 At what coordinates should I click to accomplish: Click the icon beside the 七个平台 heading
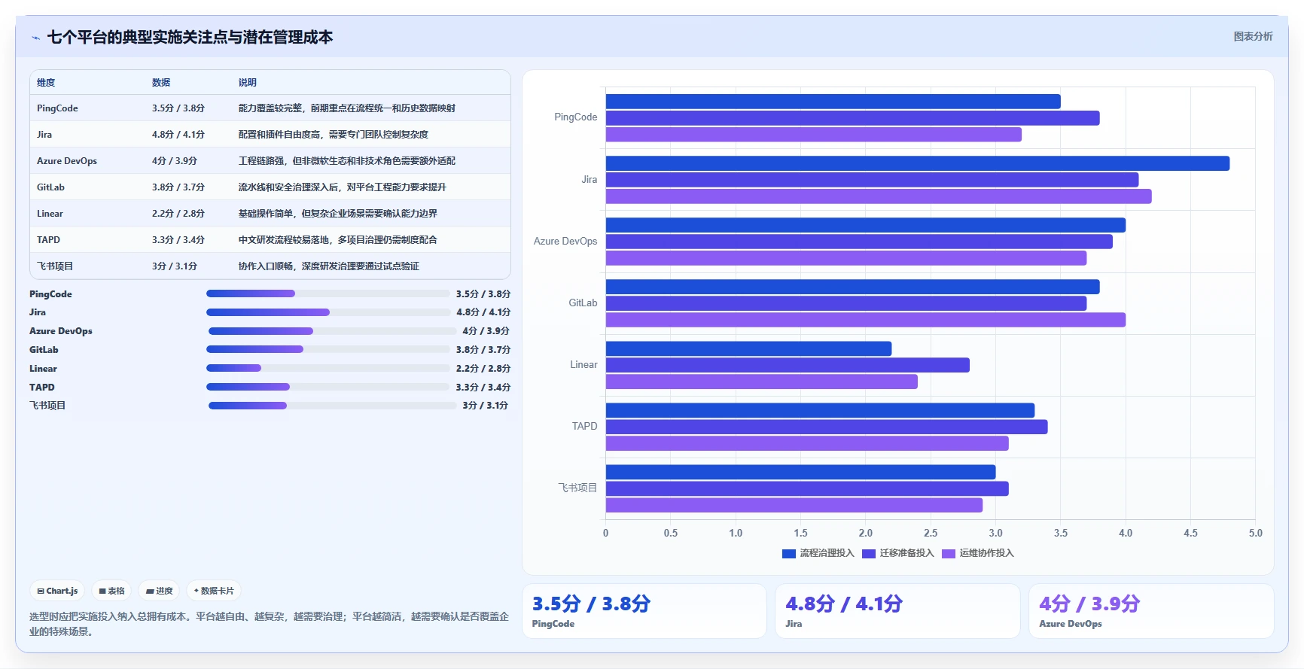(35, 38)
